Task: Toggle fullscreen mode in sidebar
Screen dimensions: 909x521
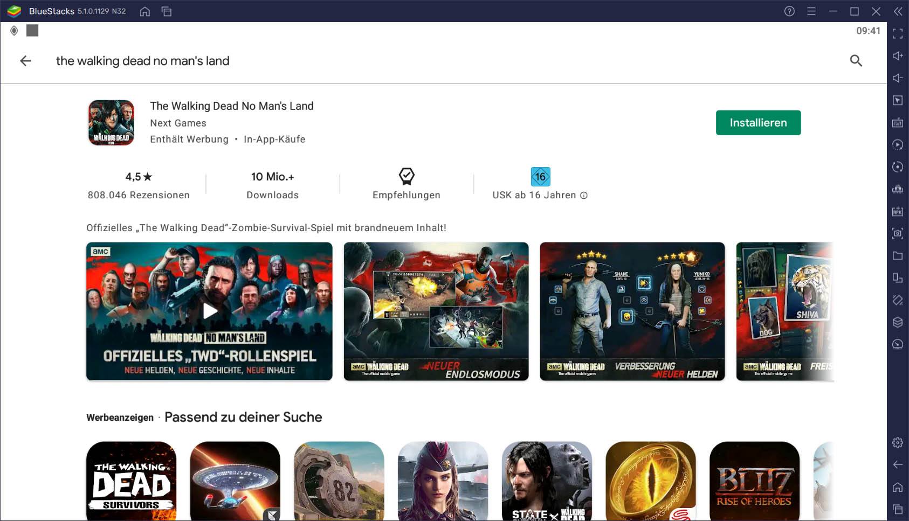Action: coord(898,33)
